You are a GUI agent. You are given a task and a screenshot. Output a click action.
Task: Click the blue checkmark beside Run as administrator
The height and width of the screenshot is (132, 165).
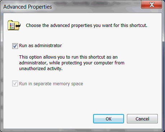(x=15, y=46)
